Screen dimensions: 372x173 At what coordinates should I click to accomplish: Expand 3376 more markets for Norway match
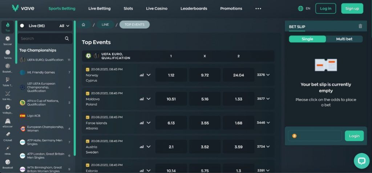(x=263, y=75)
